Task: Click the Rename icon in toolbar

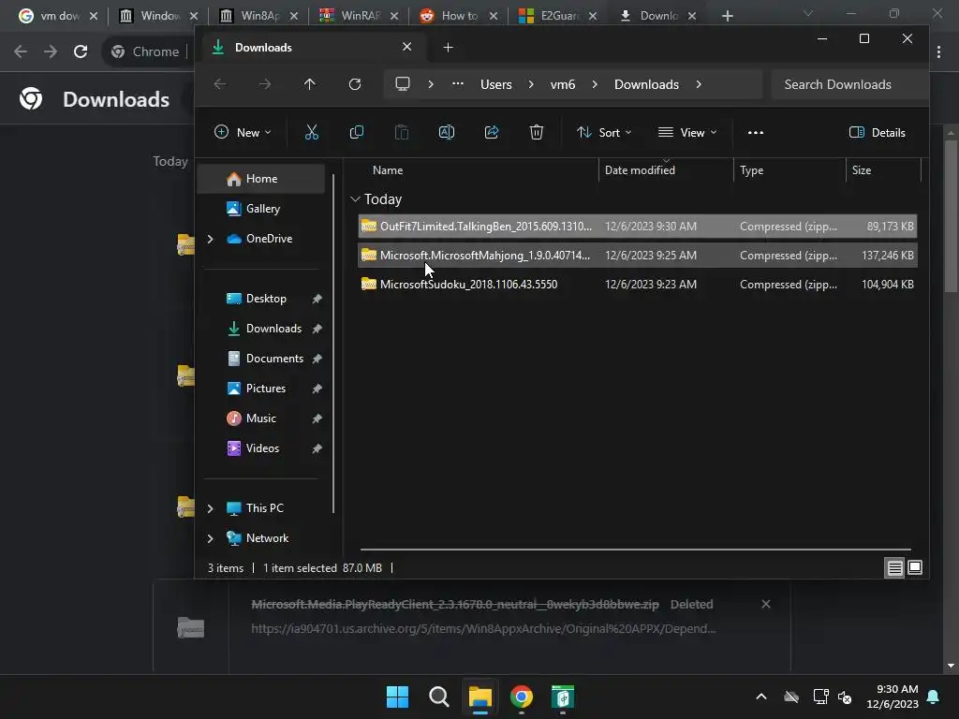Action: coord(447,132)
